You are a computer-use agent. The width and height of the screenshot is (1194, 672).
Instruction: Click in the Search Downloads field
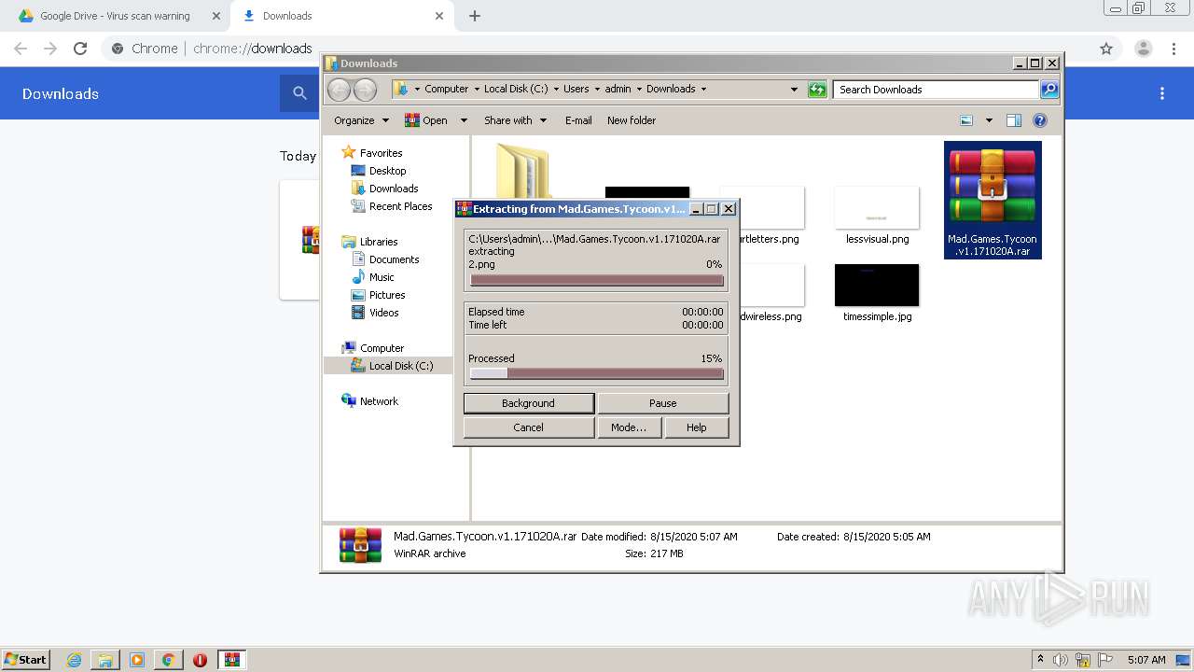click(936, 90)
